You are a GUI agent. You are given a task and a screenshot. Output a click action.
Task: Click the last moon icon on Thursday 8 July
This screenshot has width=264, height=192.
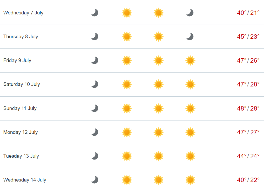(190, 36)
